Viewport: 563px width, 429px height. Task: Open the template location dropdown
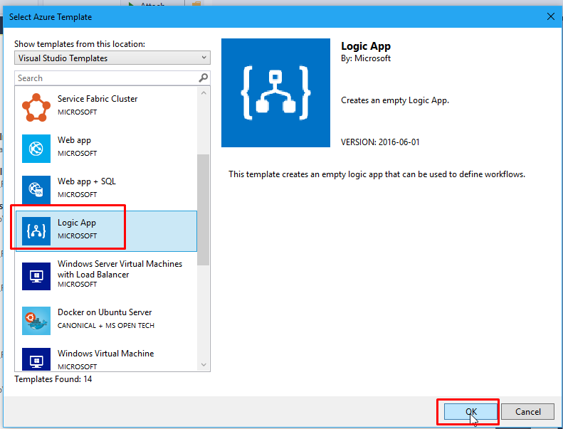112,58
